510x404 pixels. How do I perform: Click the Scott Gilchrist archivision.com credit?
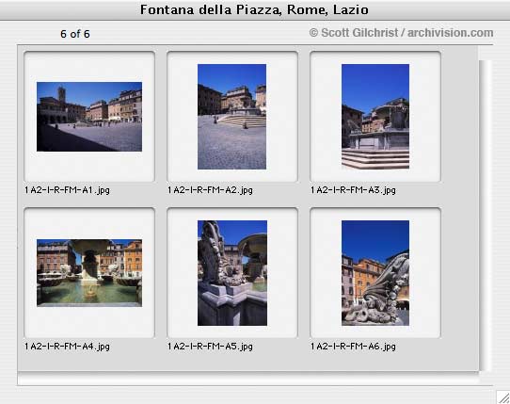(401, 33)
